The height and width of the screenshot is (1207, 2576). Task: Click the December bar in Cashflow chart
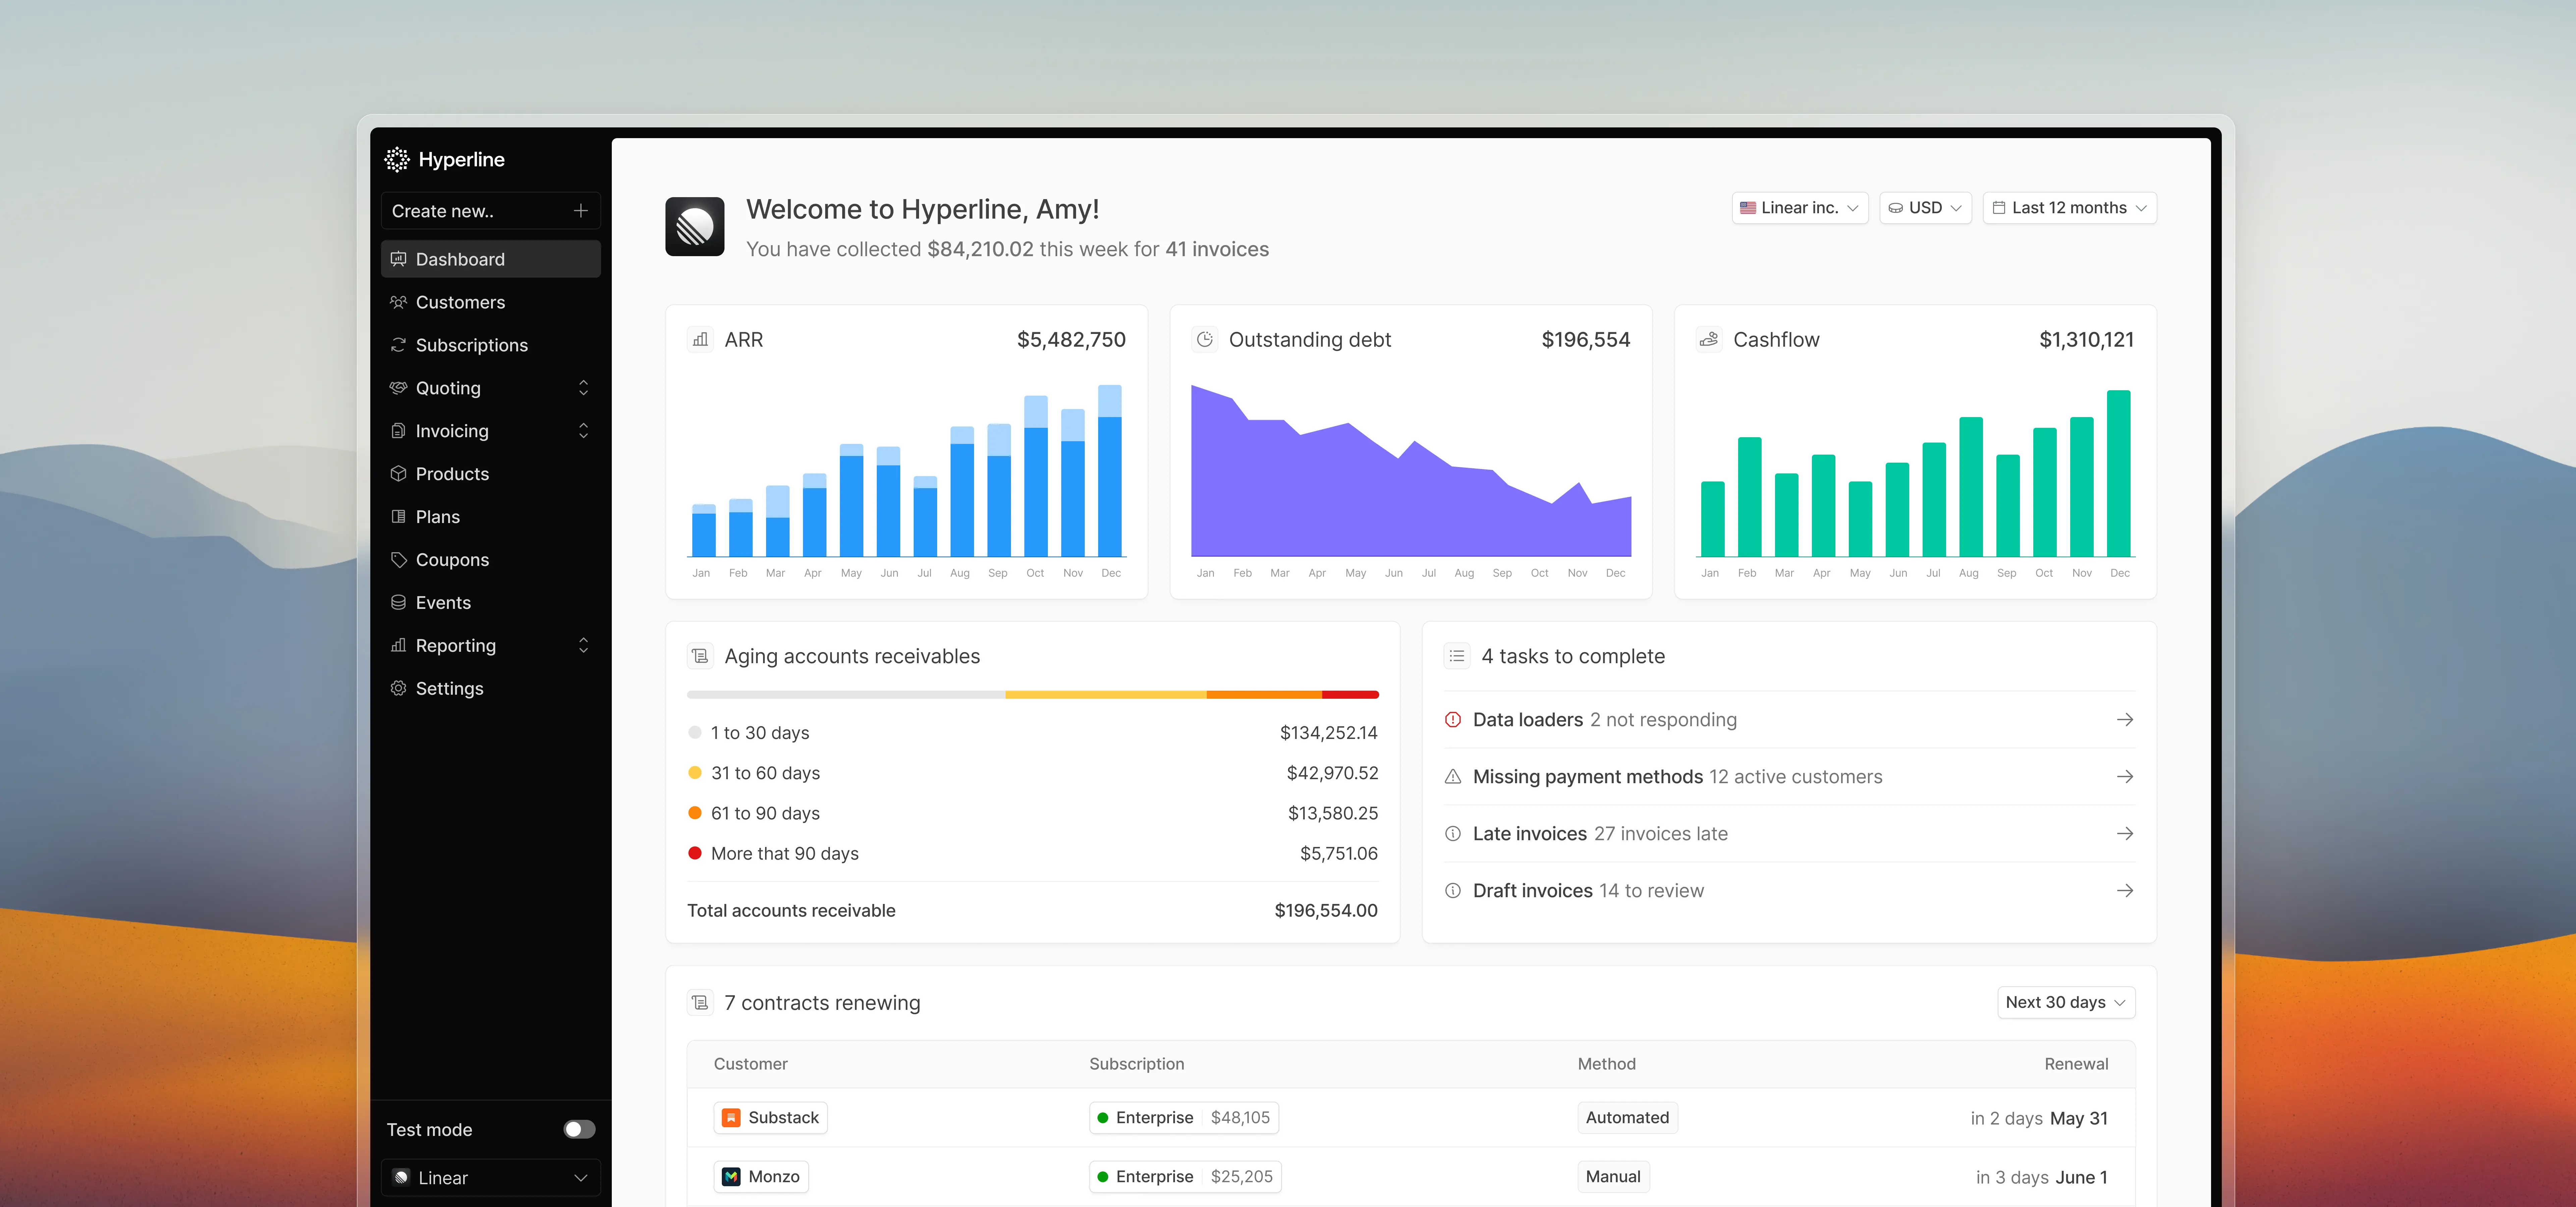click(2119, 474)
